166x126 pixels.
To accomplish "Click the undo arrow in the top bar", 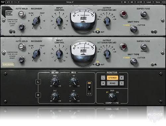I will [8, 2].
